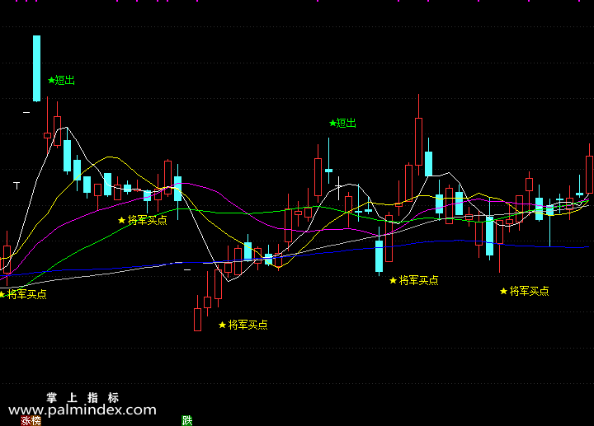The height and width of the screenshot is (426, 594).
Task: Click the white cross marker under mid-chart 短出
Action: pyautogui.click(x=339, y=188)
